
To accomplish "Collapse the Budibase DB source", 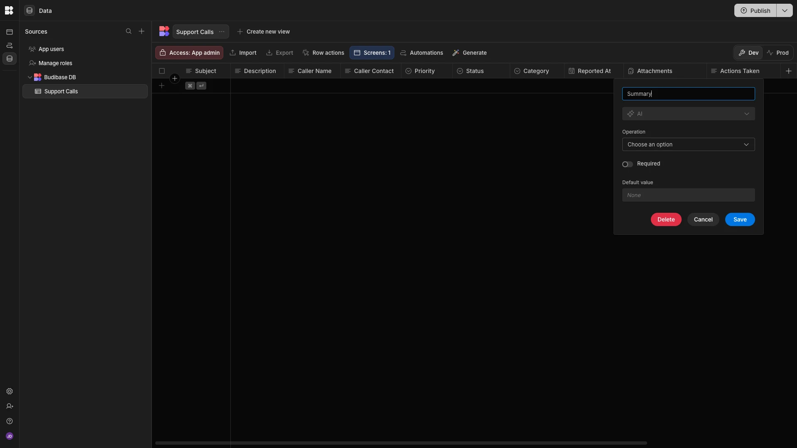I will point(29,77).
